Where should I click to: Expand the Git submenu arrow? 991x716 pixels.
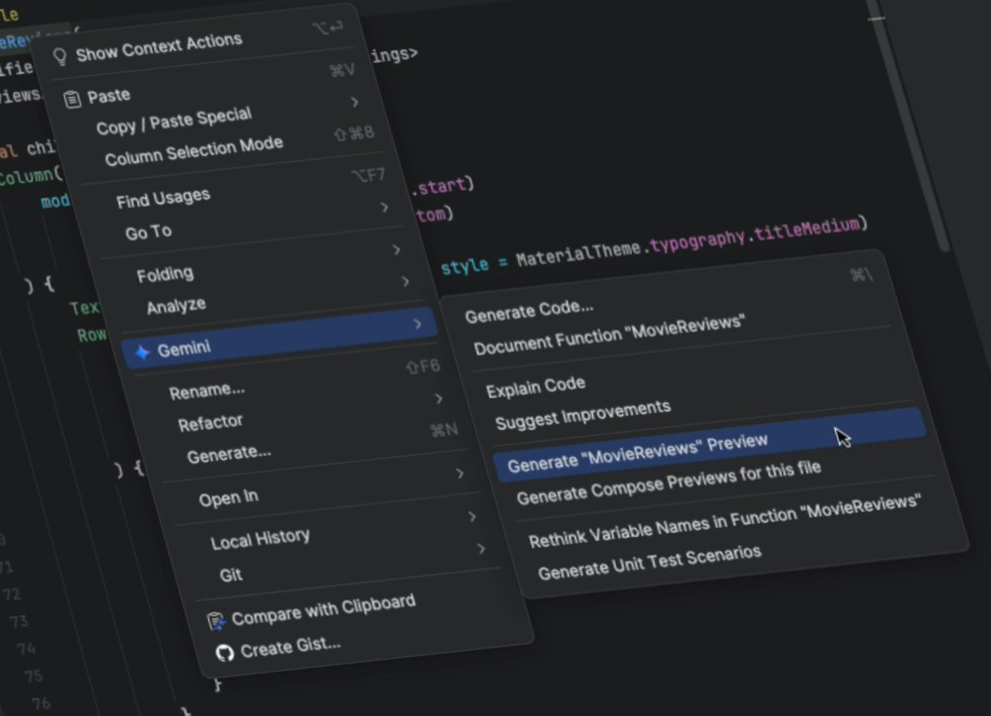coord(481,549)
